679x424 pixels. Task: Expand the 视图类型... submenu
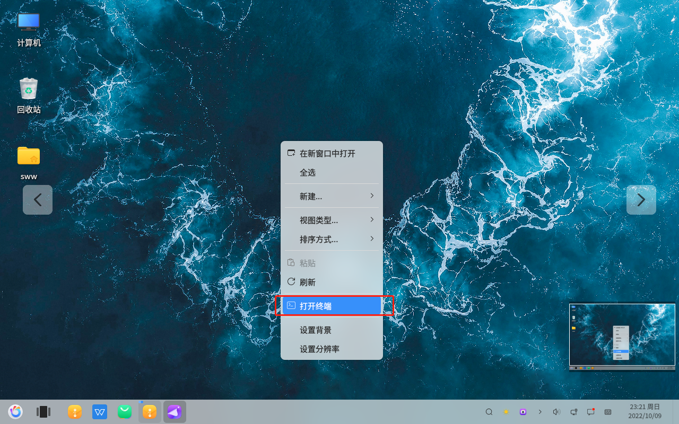click(x=332, y=220)
